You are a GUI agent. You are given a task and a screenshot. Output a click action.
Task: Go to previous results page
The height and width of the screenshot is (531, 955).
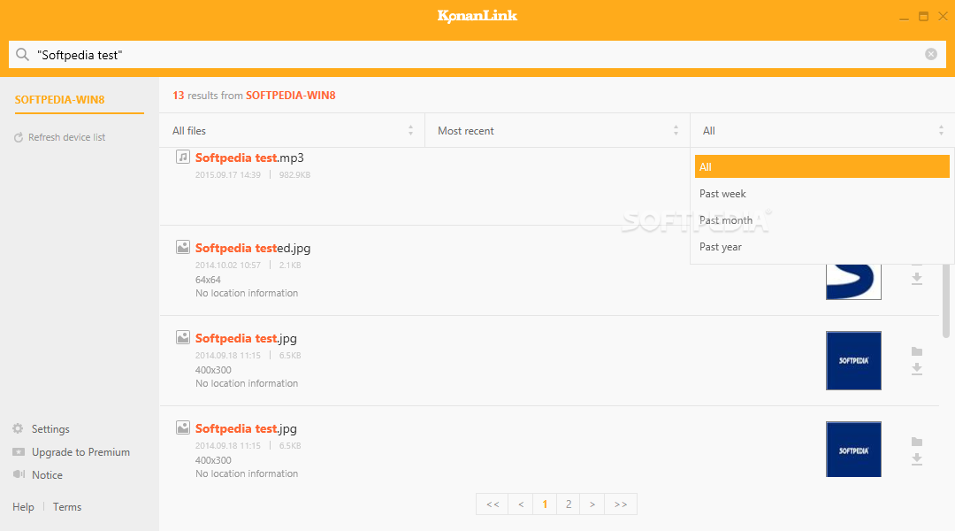point(521,504)
